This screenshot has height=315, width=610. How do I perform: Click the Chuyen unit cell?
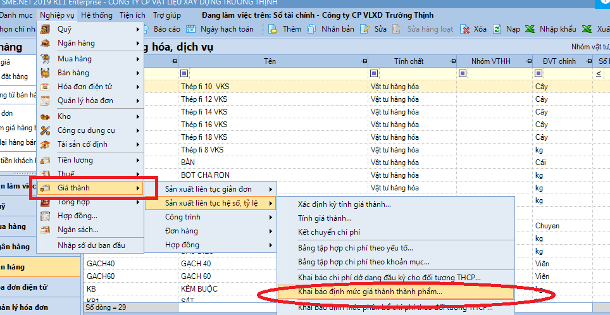click(x=563, y=226)
